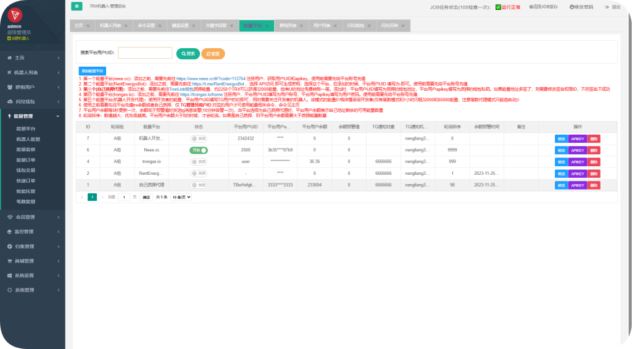Expand the 群组用户 sidebar menu
Viewport: 632px width, 349px height.
coord(59,87)
